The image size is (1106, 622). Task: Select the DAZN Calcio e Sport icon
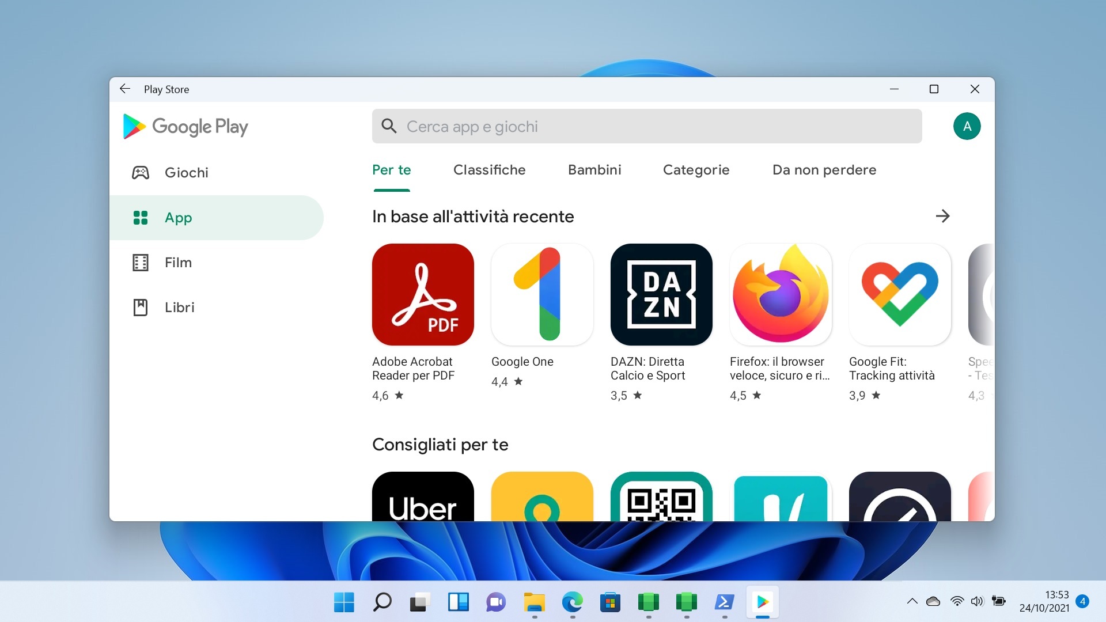[661, 294]
